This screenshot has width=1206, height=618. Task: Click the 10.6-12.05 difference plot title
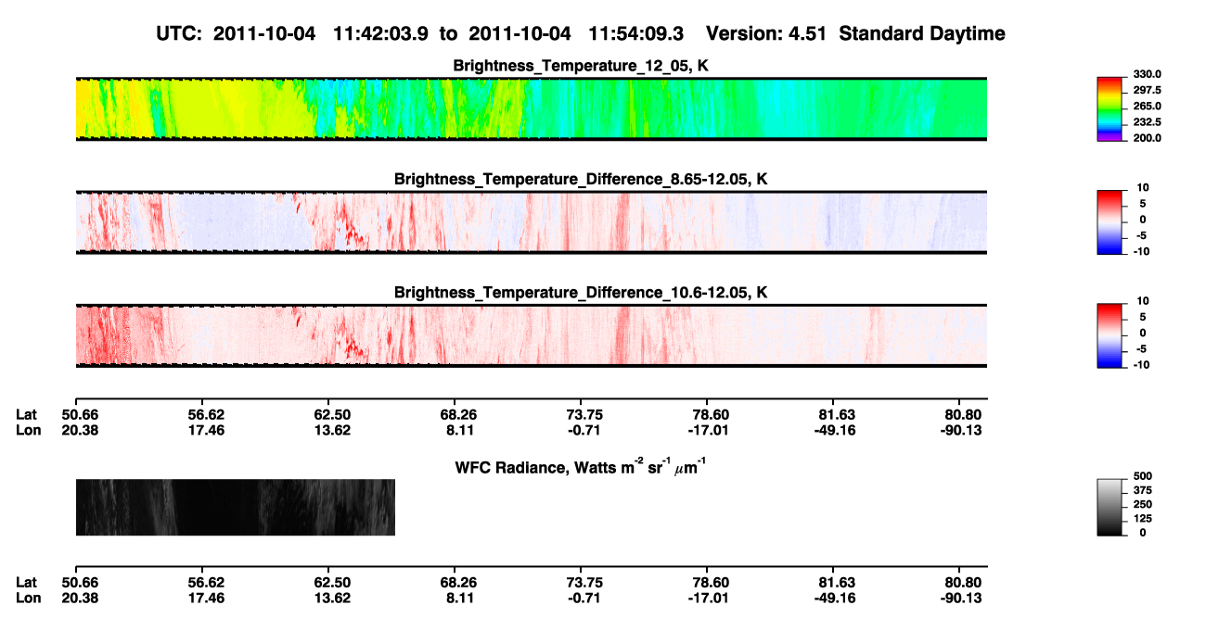581,293
